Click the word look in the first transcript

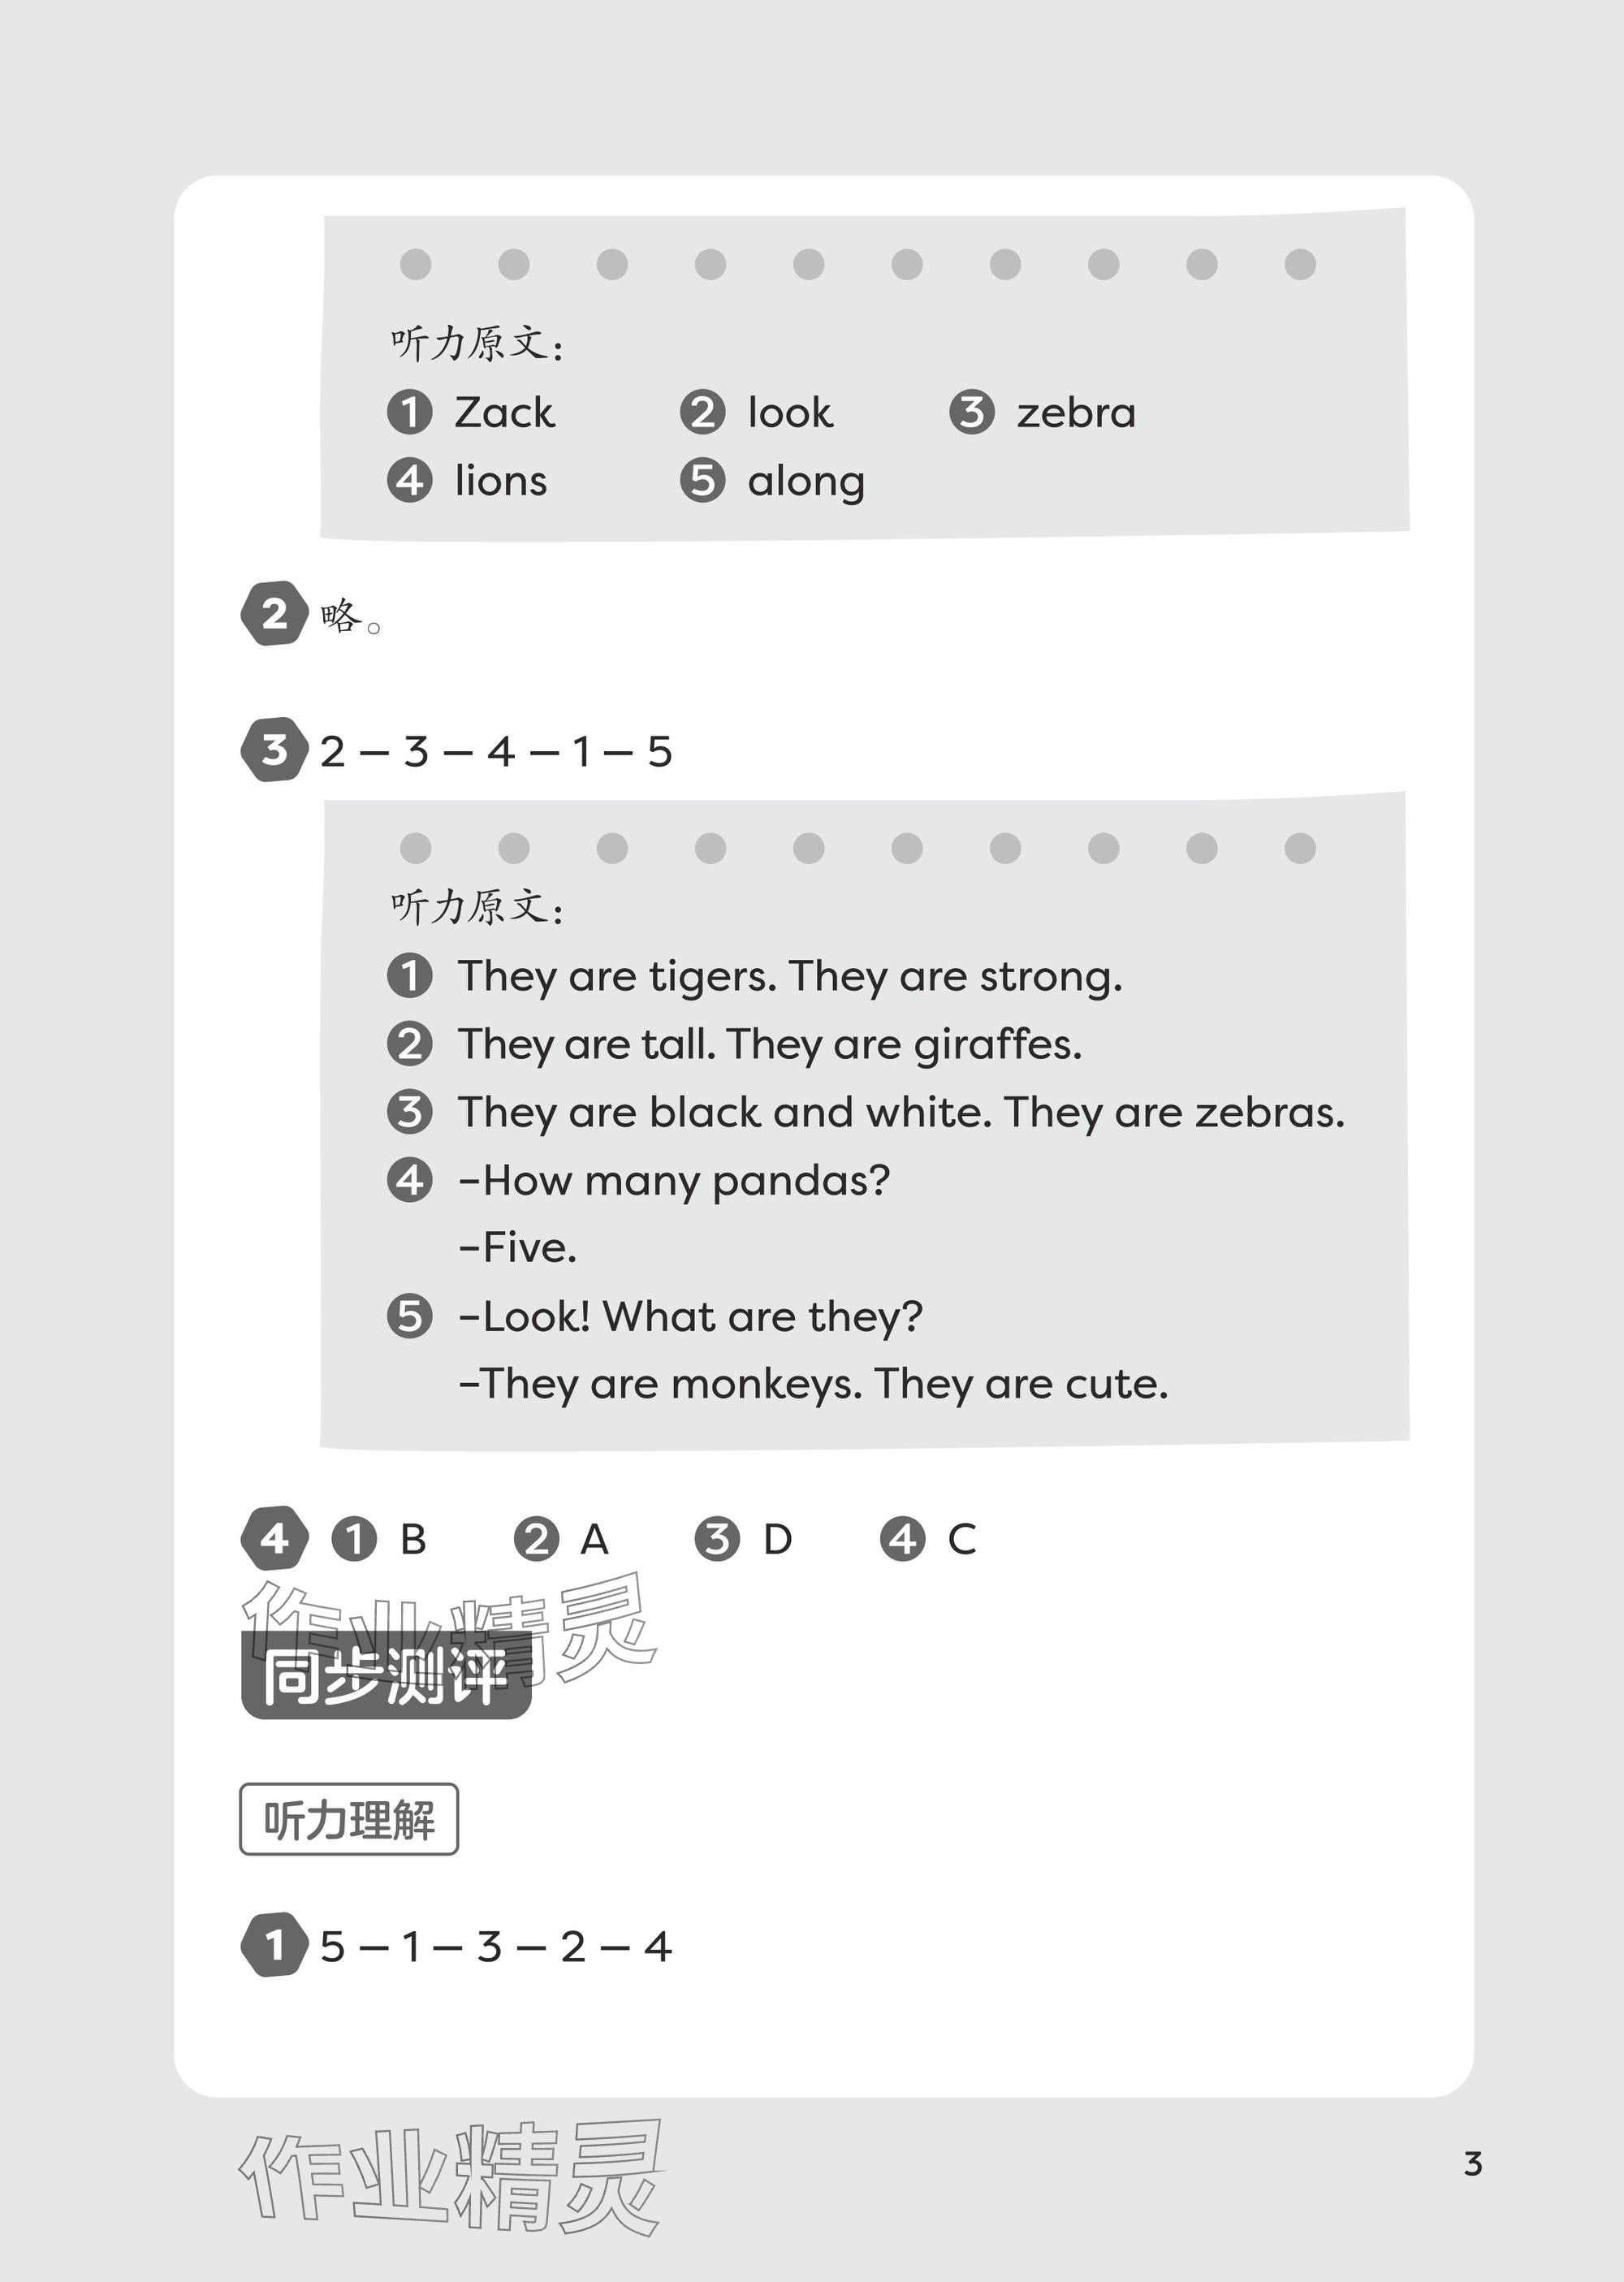(790, 412)
